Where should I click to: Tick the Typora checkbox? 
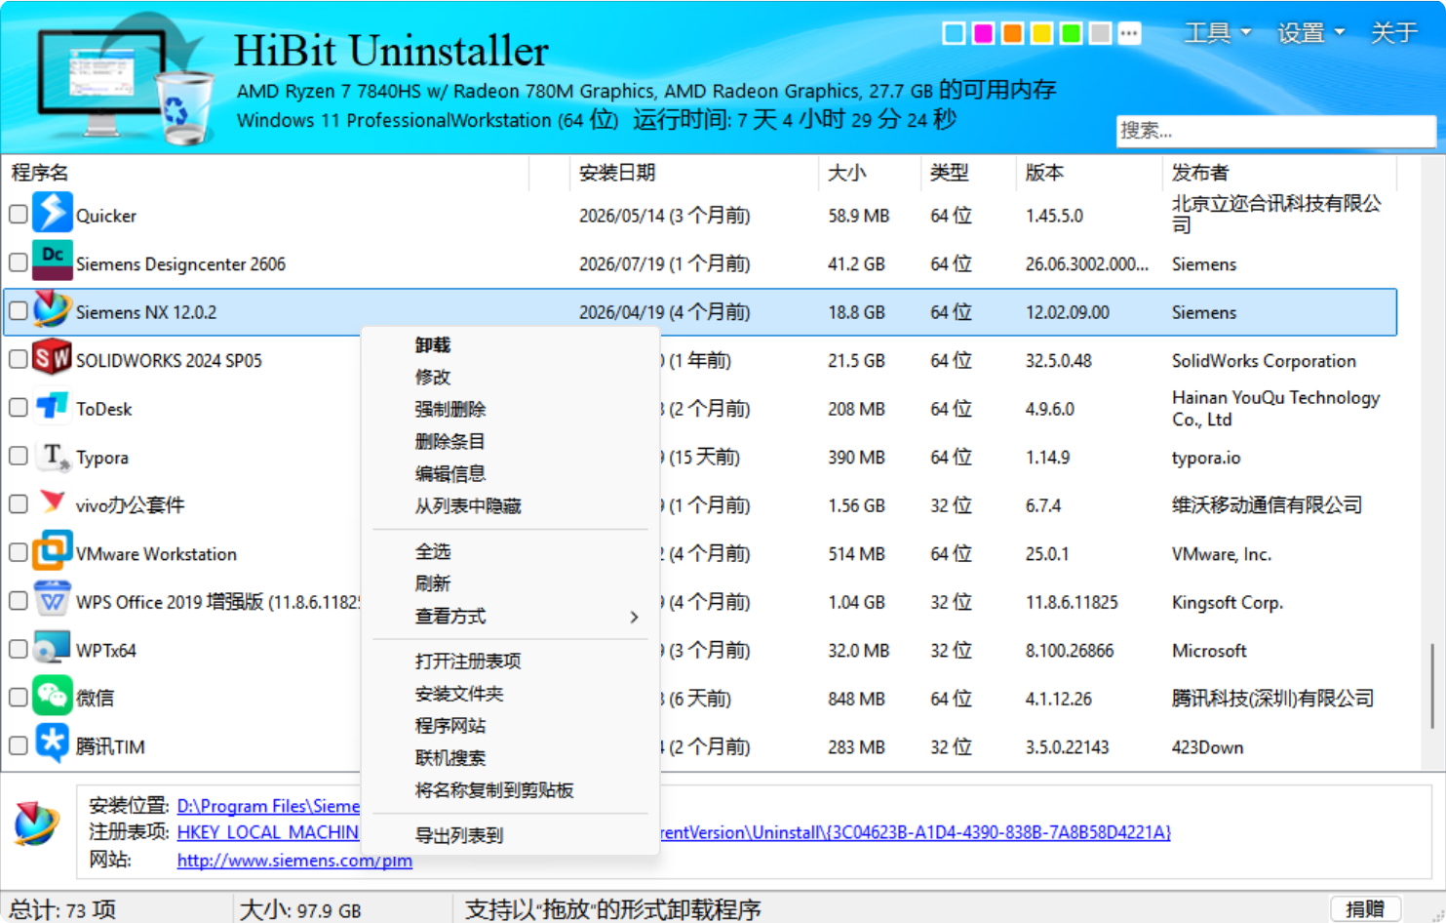point(19,456)
